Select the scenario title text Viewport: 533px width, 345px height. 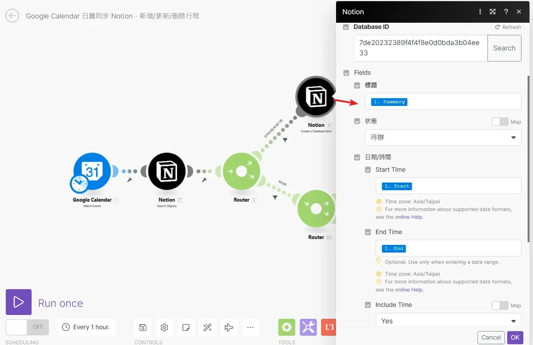tap(113, 16)
